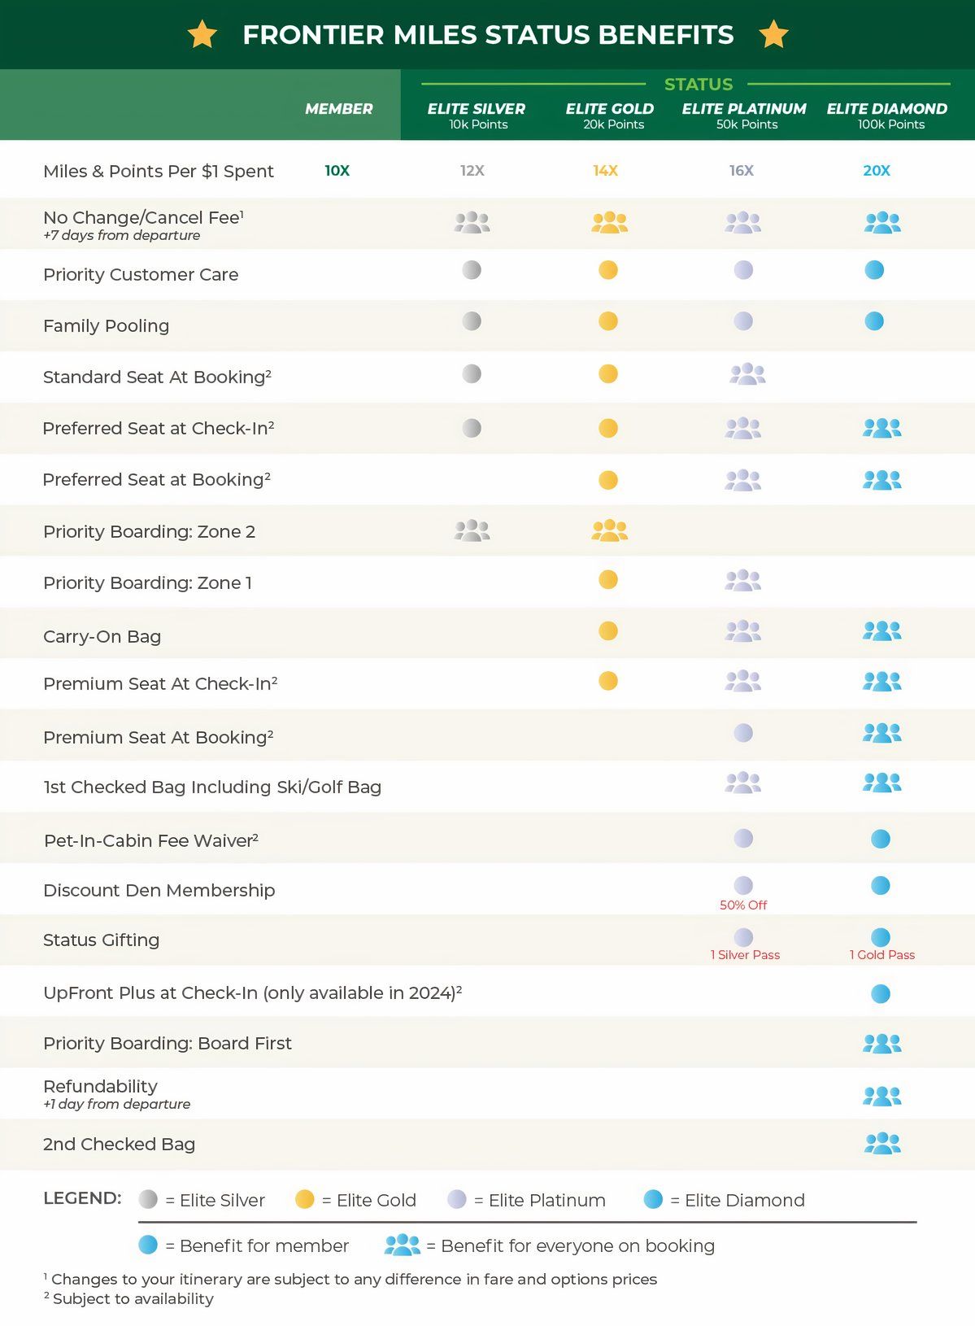Click the Elite Platinum swatch in the legend

click(457, 1199)
